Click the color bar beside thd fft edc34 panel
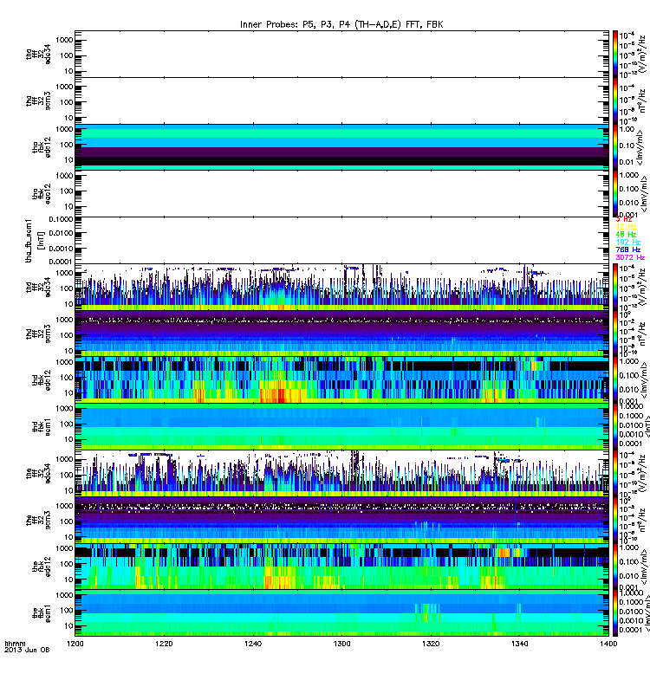The width and height of the screenshot is (650, 693). click(x=615, y=288)
